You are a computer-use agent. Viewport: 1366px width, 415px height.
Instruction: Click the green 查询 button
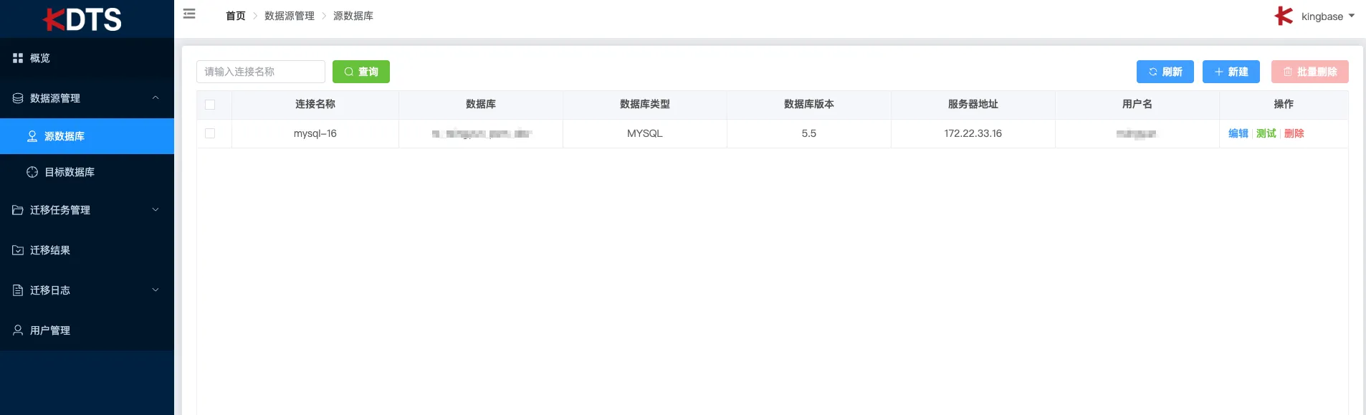pyautogui.click(x=361, y=72)
